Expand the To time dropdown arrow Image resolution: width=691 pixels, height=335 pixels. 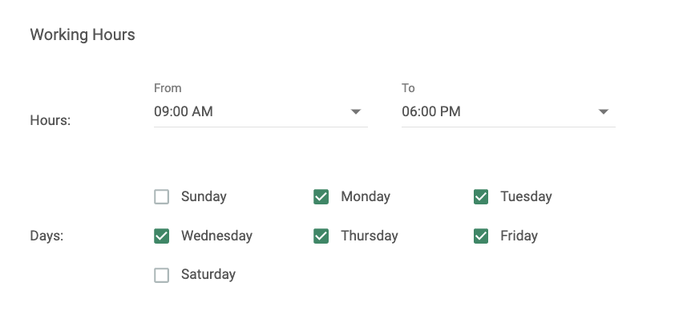point(604,112)
